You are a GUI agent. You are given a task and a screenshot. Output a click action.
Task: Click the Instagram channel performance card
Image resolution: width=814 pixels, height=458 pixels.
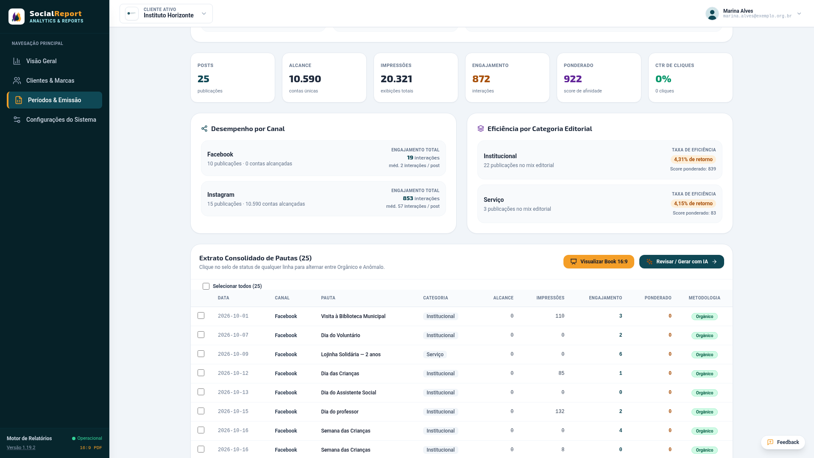(323, 199)
